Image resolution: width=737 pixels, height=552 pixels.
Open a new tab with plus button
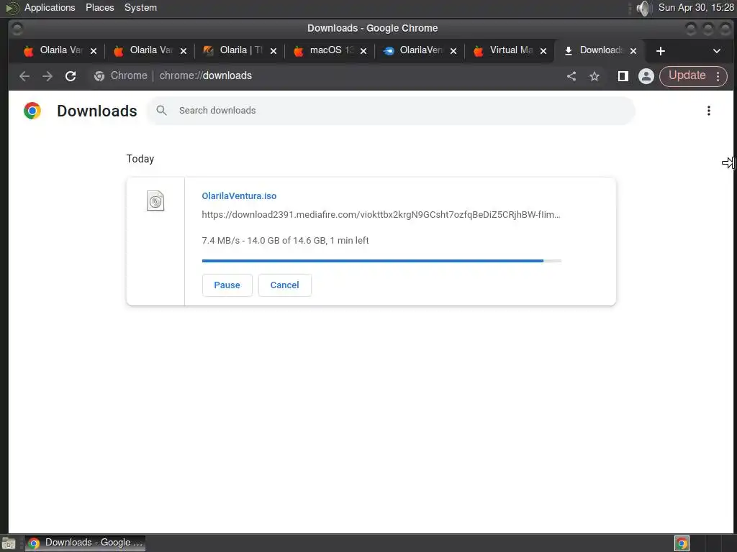[661, 51]
